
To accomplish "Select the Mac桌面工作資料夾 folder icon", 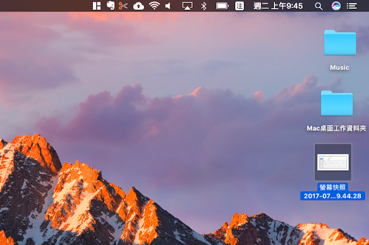I will pyautogui.click(x=337, y=103).
